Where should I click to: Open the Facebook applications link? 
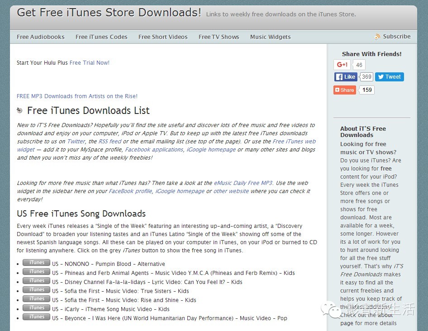click(154, 150)
